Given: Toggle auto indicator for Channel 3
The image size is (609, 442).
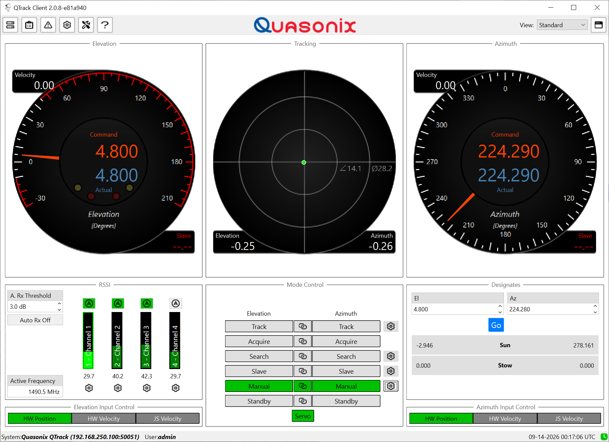Looking at the screenshot, I should (147, 303).
